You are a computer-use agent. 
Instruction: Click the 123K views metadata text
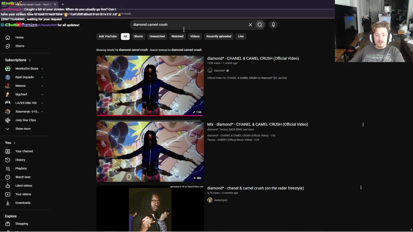[x=214, y=63]
